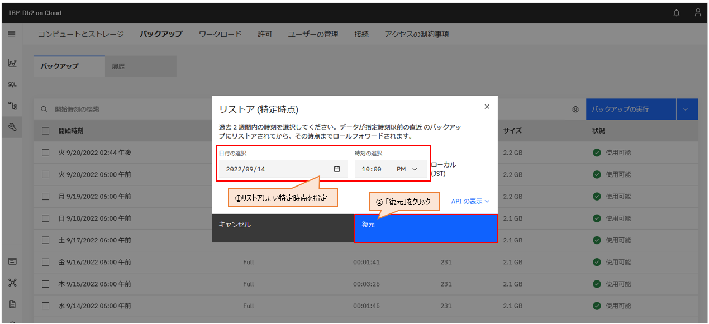Check the 火 9/20/2022 02:44 午後 backup row

(45, 153)
